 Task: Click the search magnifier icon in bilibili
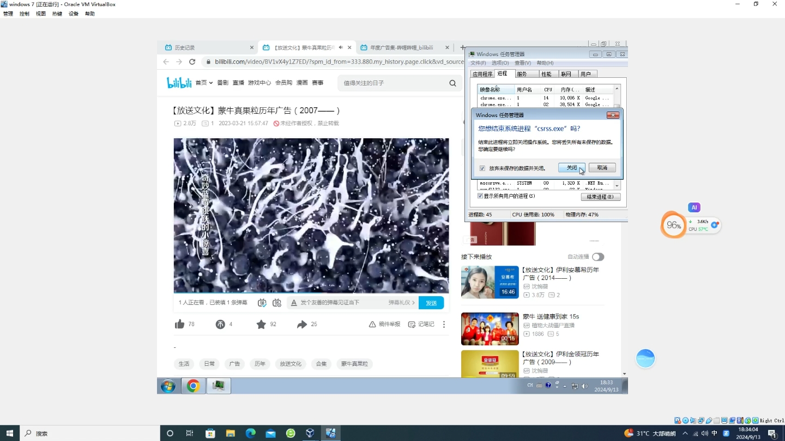452,83
